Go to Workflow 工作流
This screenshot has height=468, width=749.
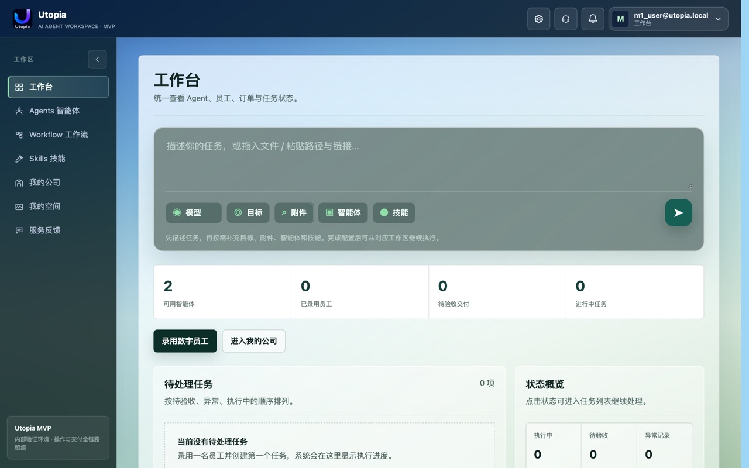[x=58, y=135]
